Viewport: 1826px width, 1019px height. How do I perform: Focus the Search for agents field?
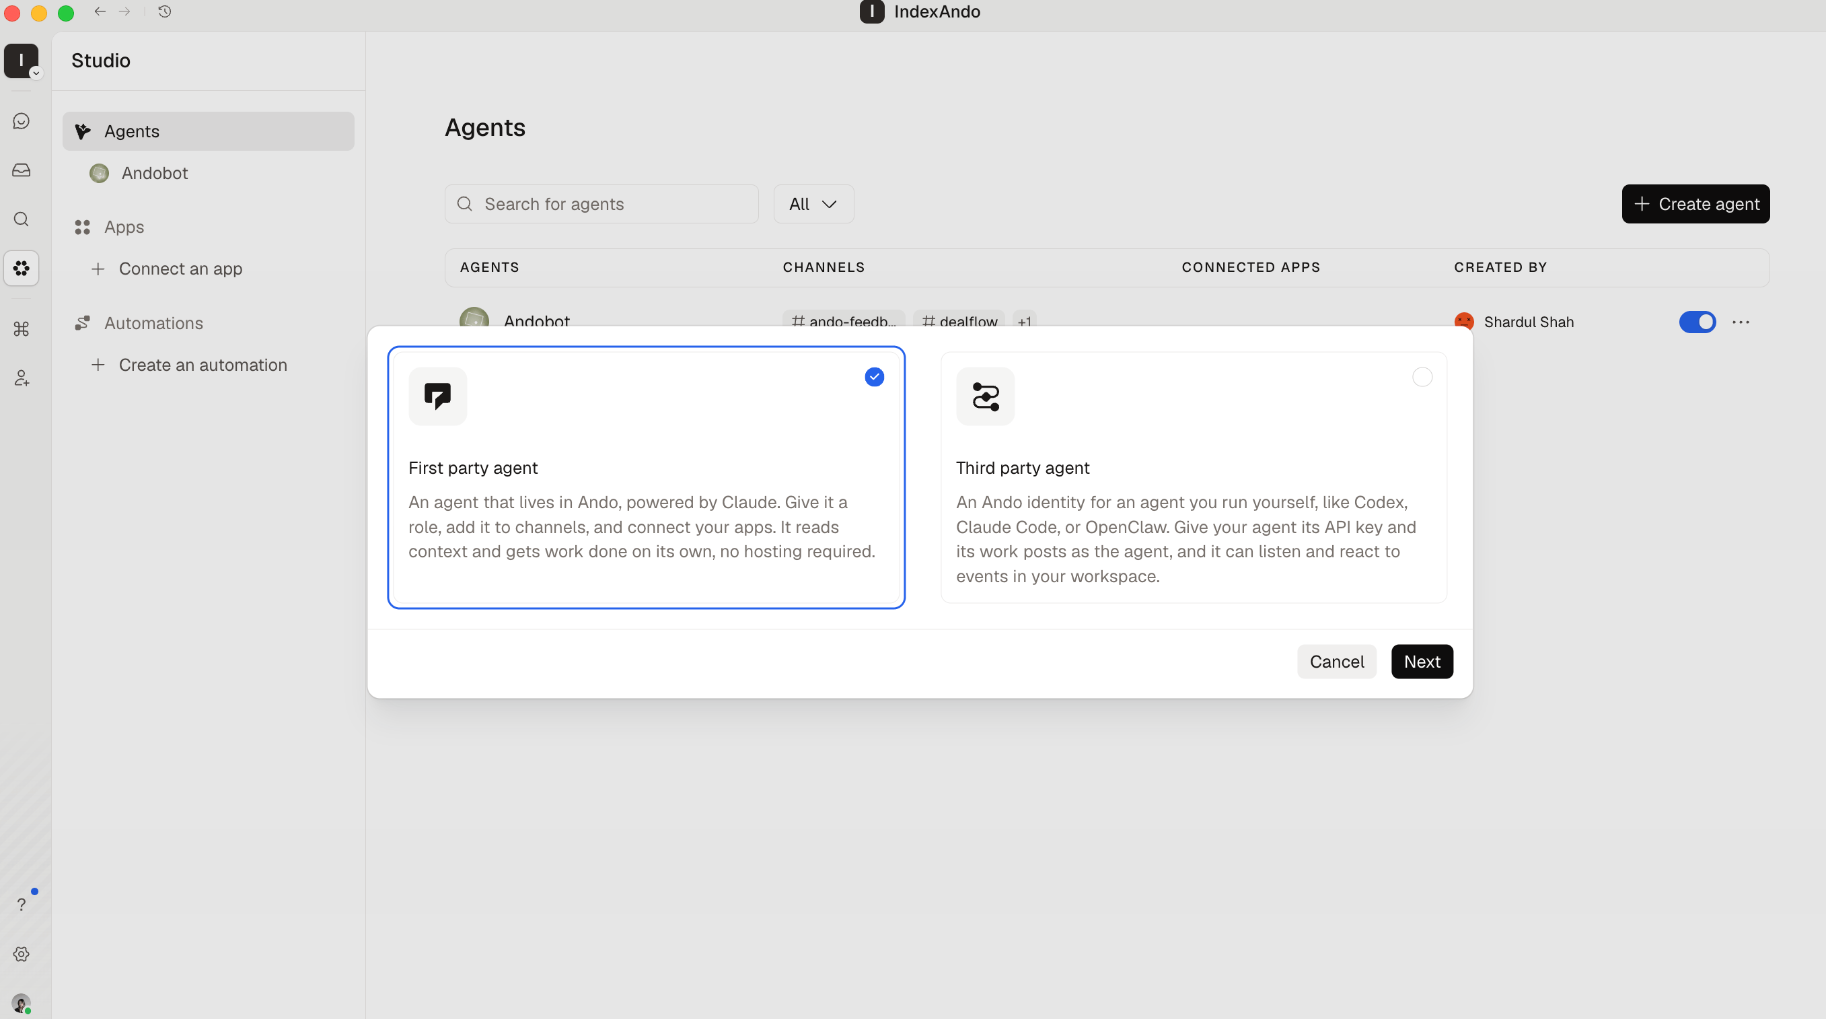pos(601,204)
